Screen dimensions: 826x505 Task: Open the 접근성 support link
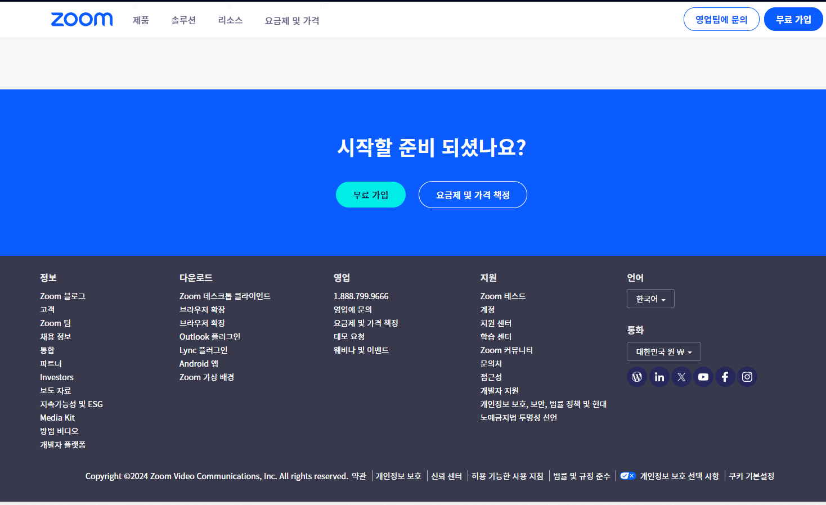click(x=491, y=377)
